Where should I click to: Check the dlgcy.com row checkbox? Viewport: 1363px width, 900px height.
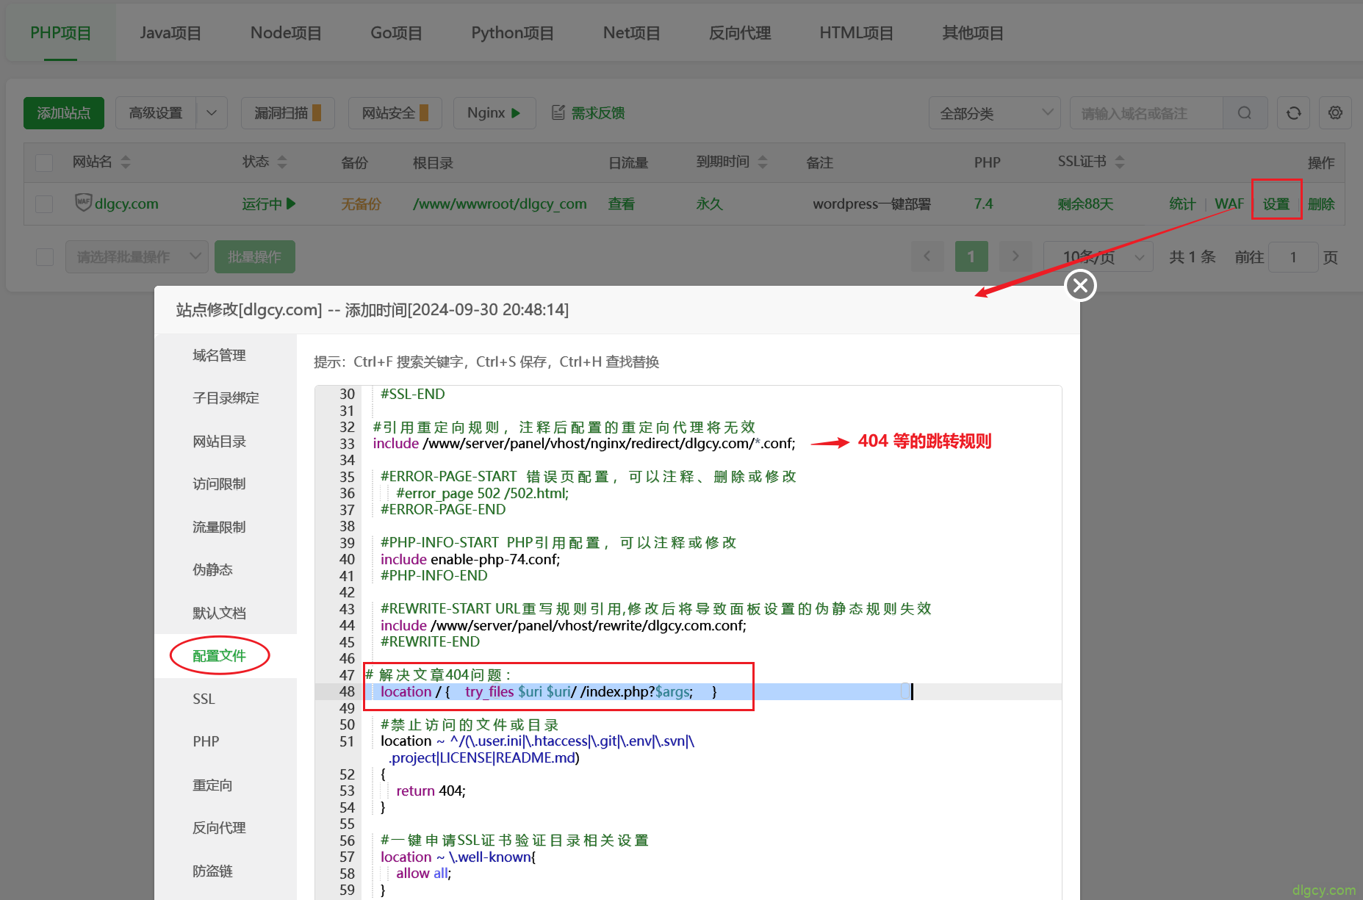pyautogui.click(x=44, y=204)
